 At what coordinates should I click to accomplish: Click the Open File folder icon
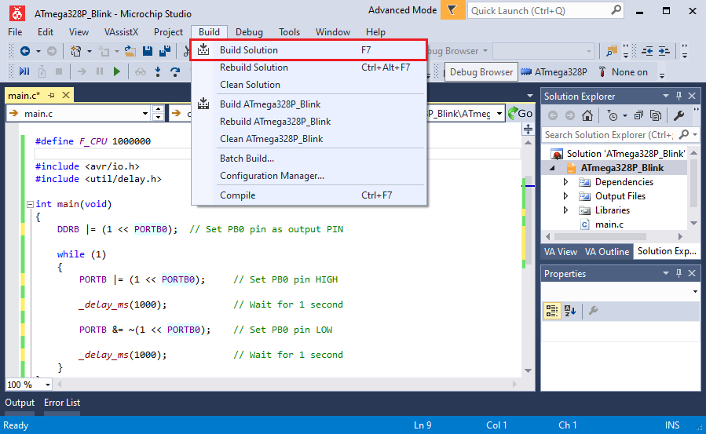click(130, 51)
